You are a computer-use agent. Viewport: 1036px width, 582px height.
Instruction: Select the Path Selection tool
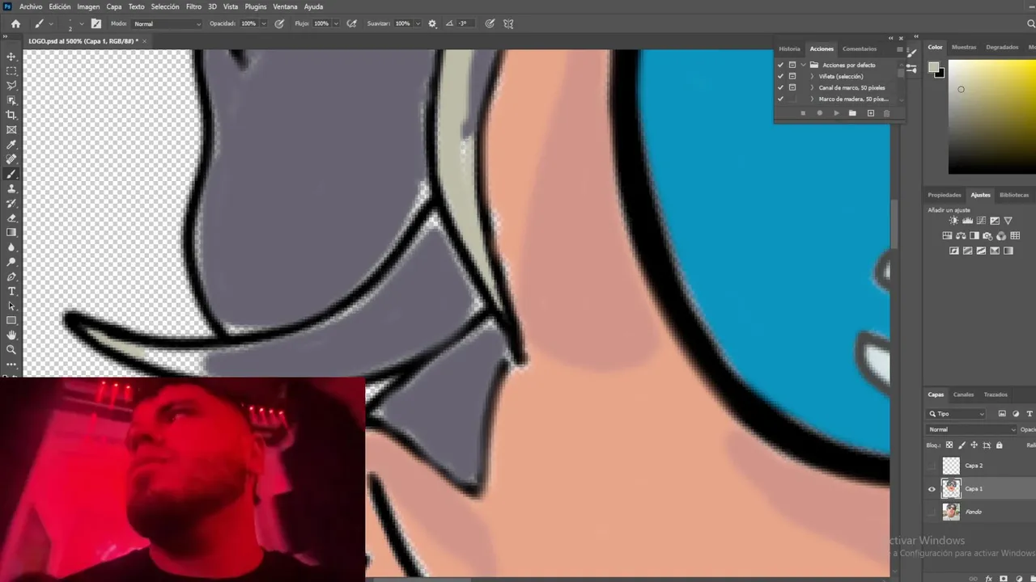pos(11,306)
